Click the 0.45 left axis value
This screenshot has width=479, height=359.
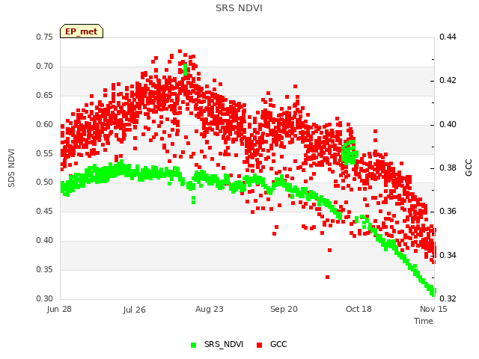(45, 211)
